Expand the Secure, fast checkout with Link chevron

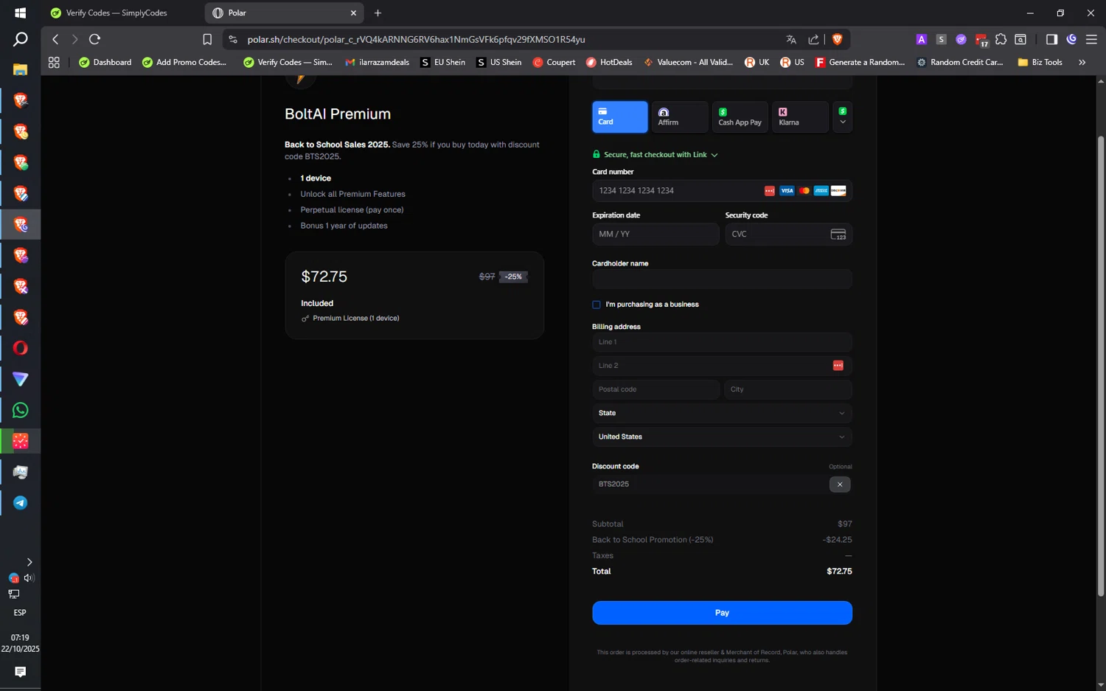point(714,155)
